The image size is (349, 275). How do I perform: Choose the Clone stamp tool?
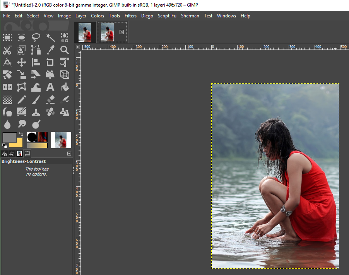tap(36, 112)
